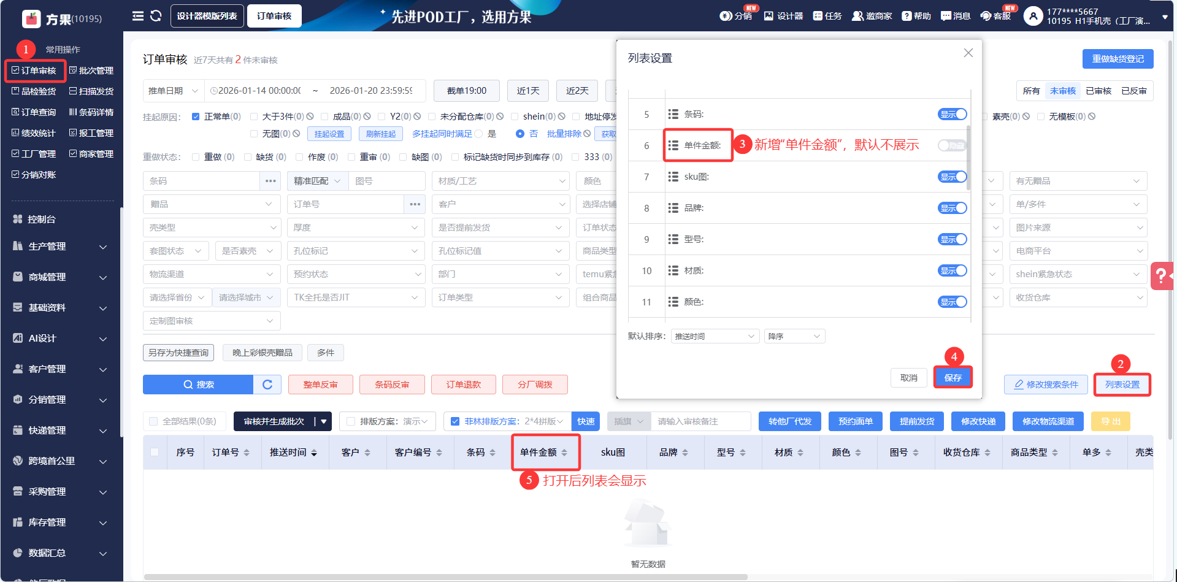Open the 设计器 designer icon
The width and height of the screenshot is (1177, 582).
click(x=769, y=16)
